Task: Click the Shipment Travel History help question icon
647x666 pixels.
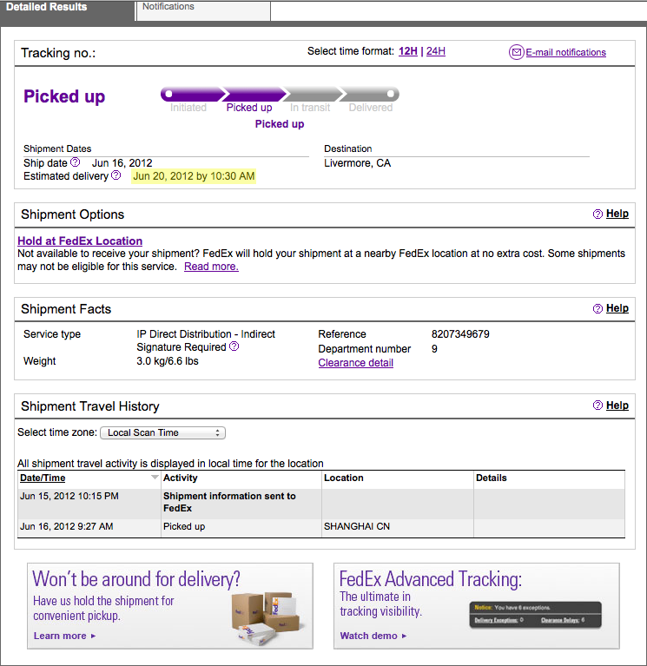Action: point(597,406)
